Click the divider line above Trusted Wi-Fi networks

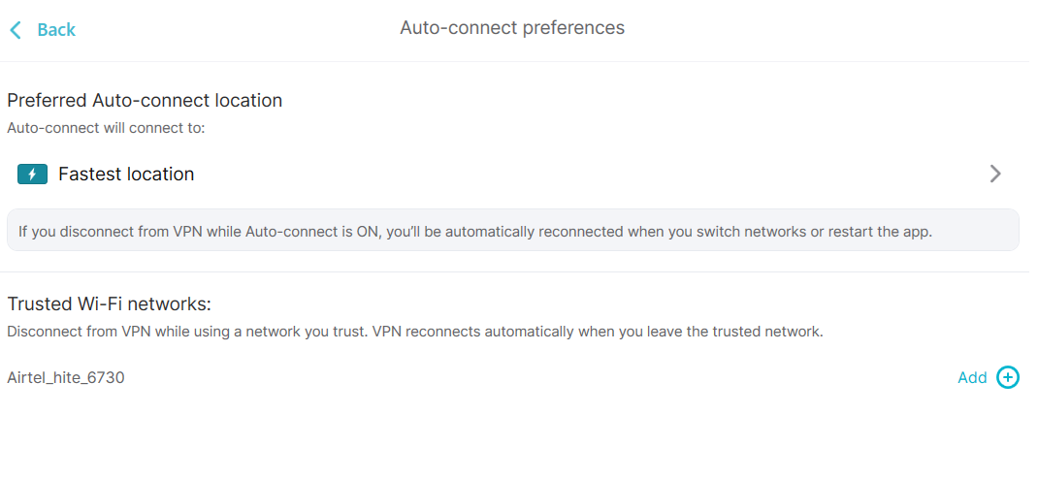[x=519, y=272]
